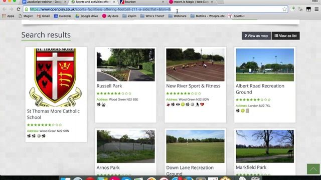321x180 pixels.
Task: Open the Markfield Park title link
Action: (x=251, y=167)
